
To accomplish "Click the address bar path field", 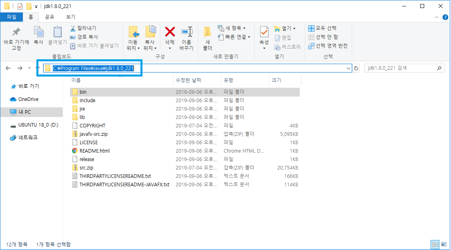I will tap(198, 68).
